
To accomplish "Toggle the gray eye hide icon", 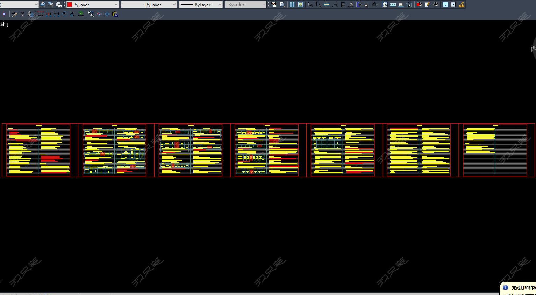I will (436, 5).
